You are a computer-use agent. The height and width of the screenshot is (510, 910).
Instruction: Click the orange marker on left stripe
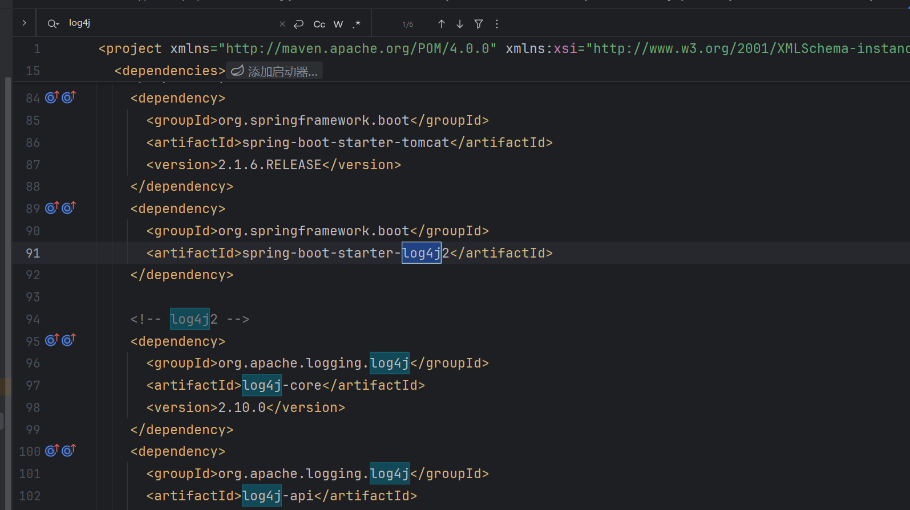5,386
